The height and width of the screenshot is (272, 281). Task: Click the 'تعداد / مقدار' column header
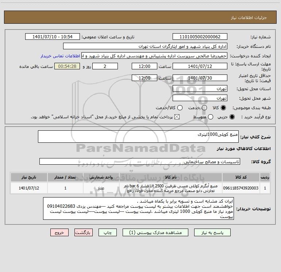pos(65,177)
